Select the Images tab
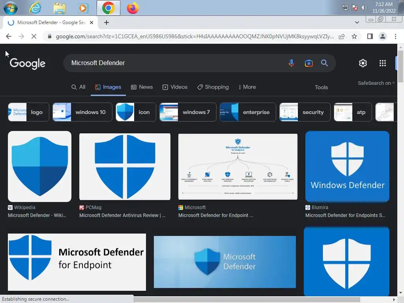 coord(108,87)
